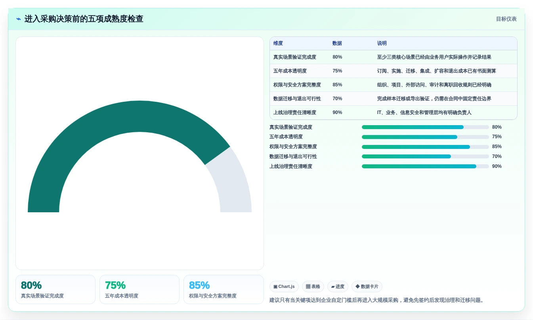
Task: Click the description starting IT、业务、信息安全
Action: coord(424,112)
